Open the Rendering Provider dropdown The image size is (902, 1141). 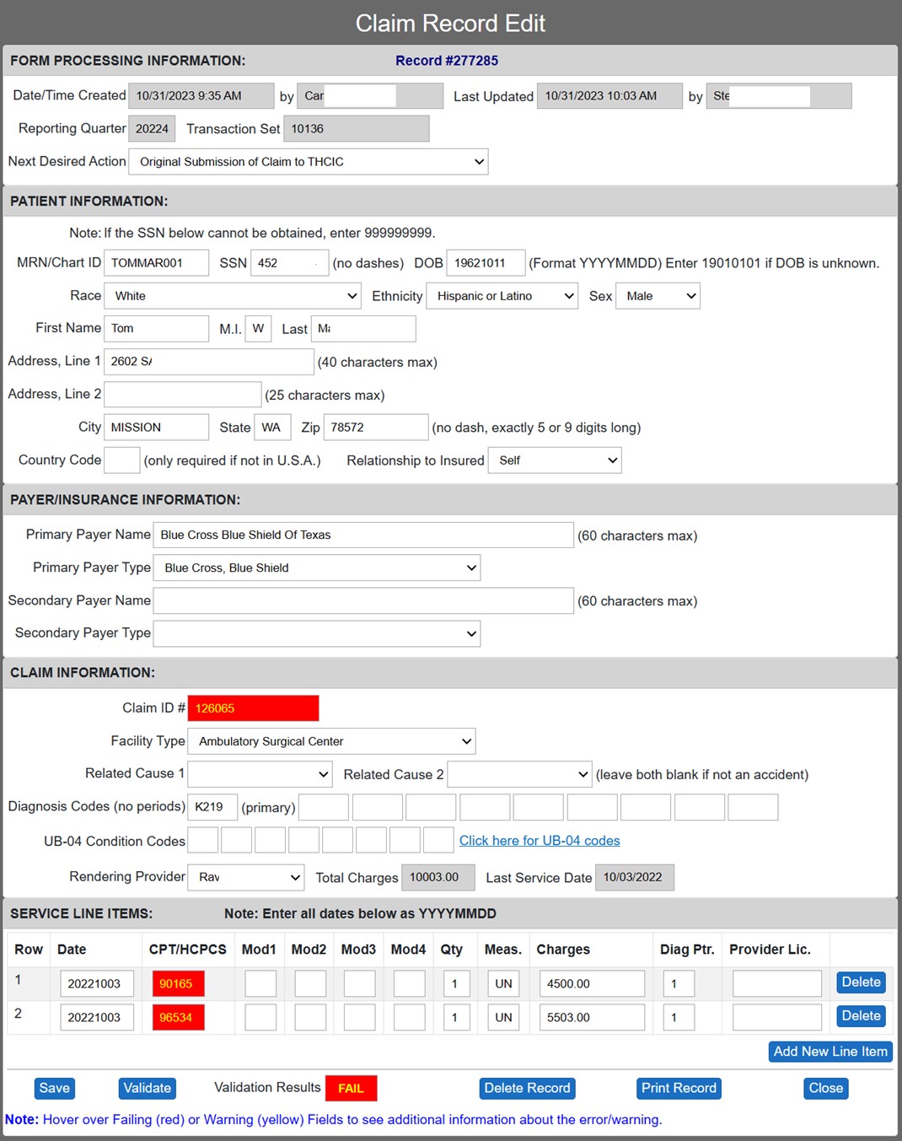click(x=245, y=877)
